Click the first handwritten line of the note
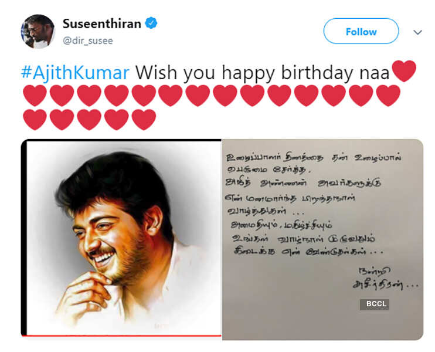The height and width of the screenshot is (352, 435). [x=314, y=157]
